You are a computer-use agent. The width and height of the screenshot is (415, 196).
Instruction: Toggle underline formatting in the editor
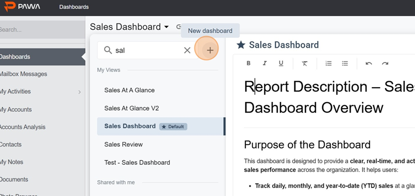click(281, 63)
